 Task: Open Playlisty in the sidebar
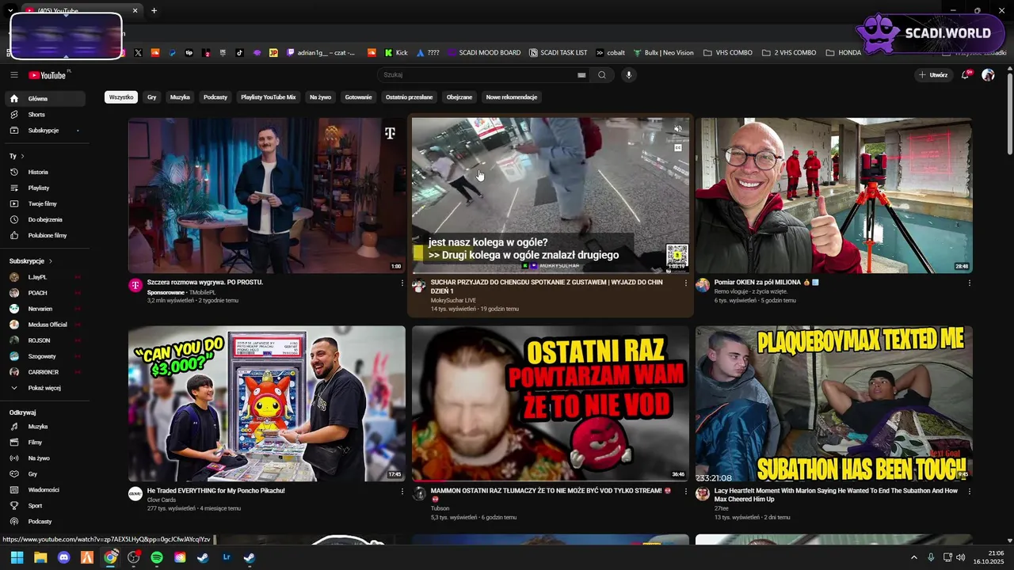tap(44, 188)
